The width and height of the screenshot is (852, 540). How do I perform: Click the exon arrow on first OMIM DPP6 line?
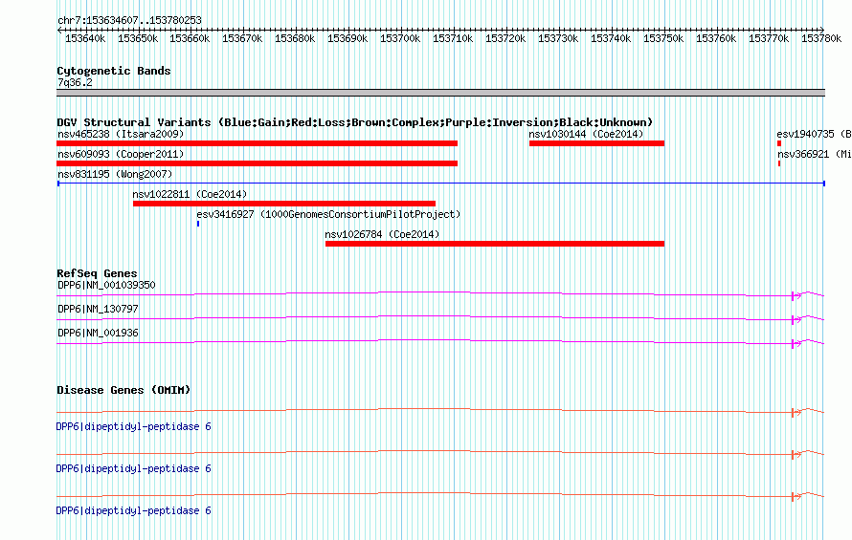[x=796, y=413]
